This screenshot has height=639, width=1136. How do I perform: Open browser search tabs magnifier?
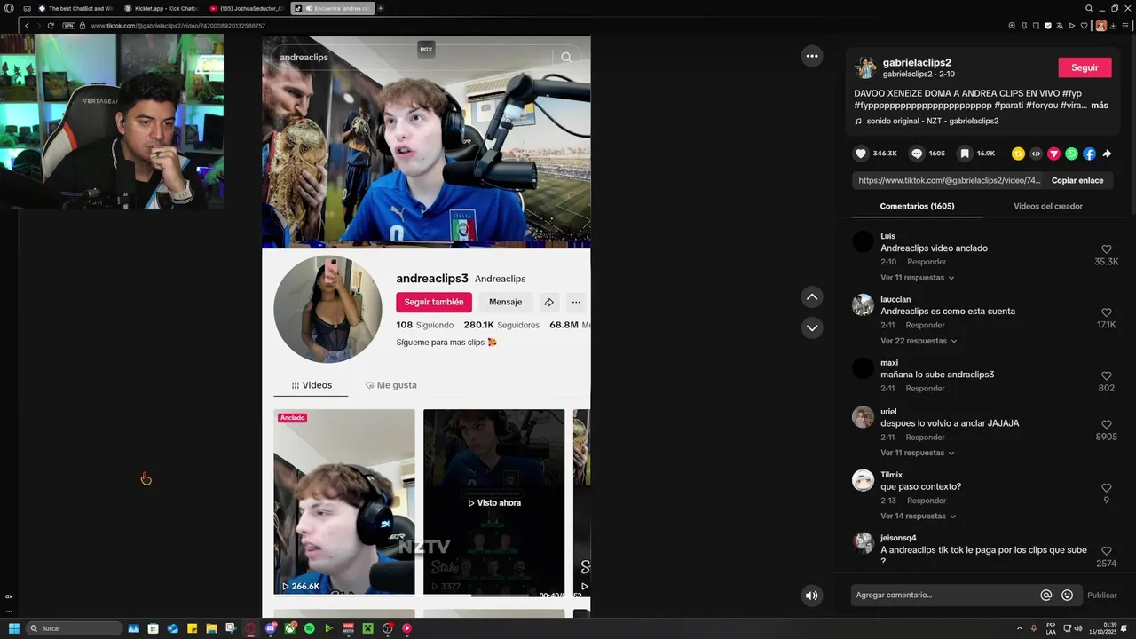point(1089,8)
